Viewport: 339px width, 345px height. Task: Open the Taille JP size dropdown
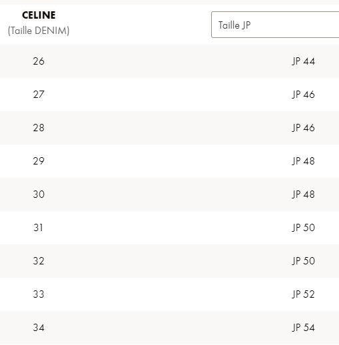pyautogui.click(x=275, y=25)
